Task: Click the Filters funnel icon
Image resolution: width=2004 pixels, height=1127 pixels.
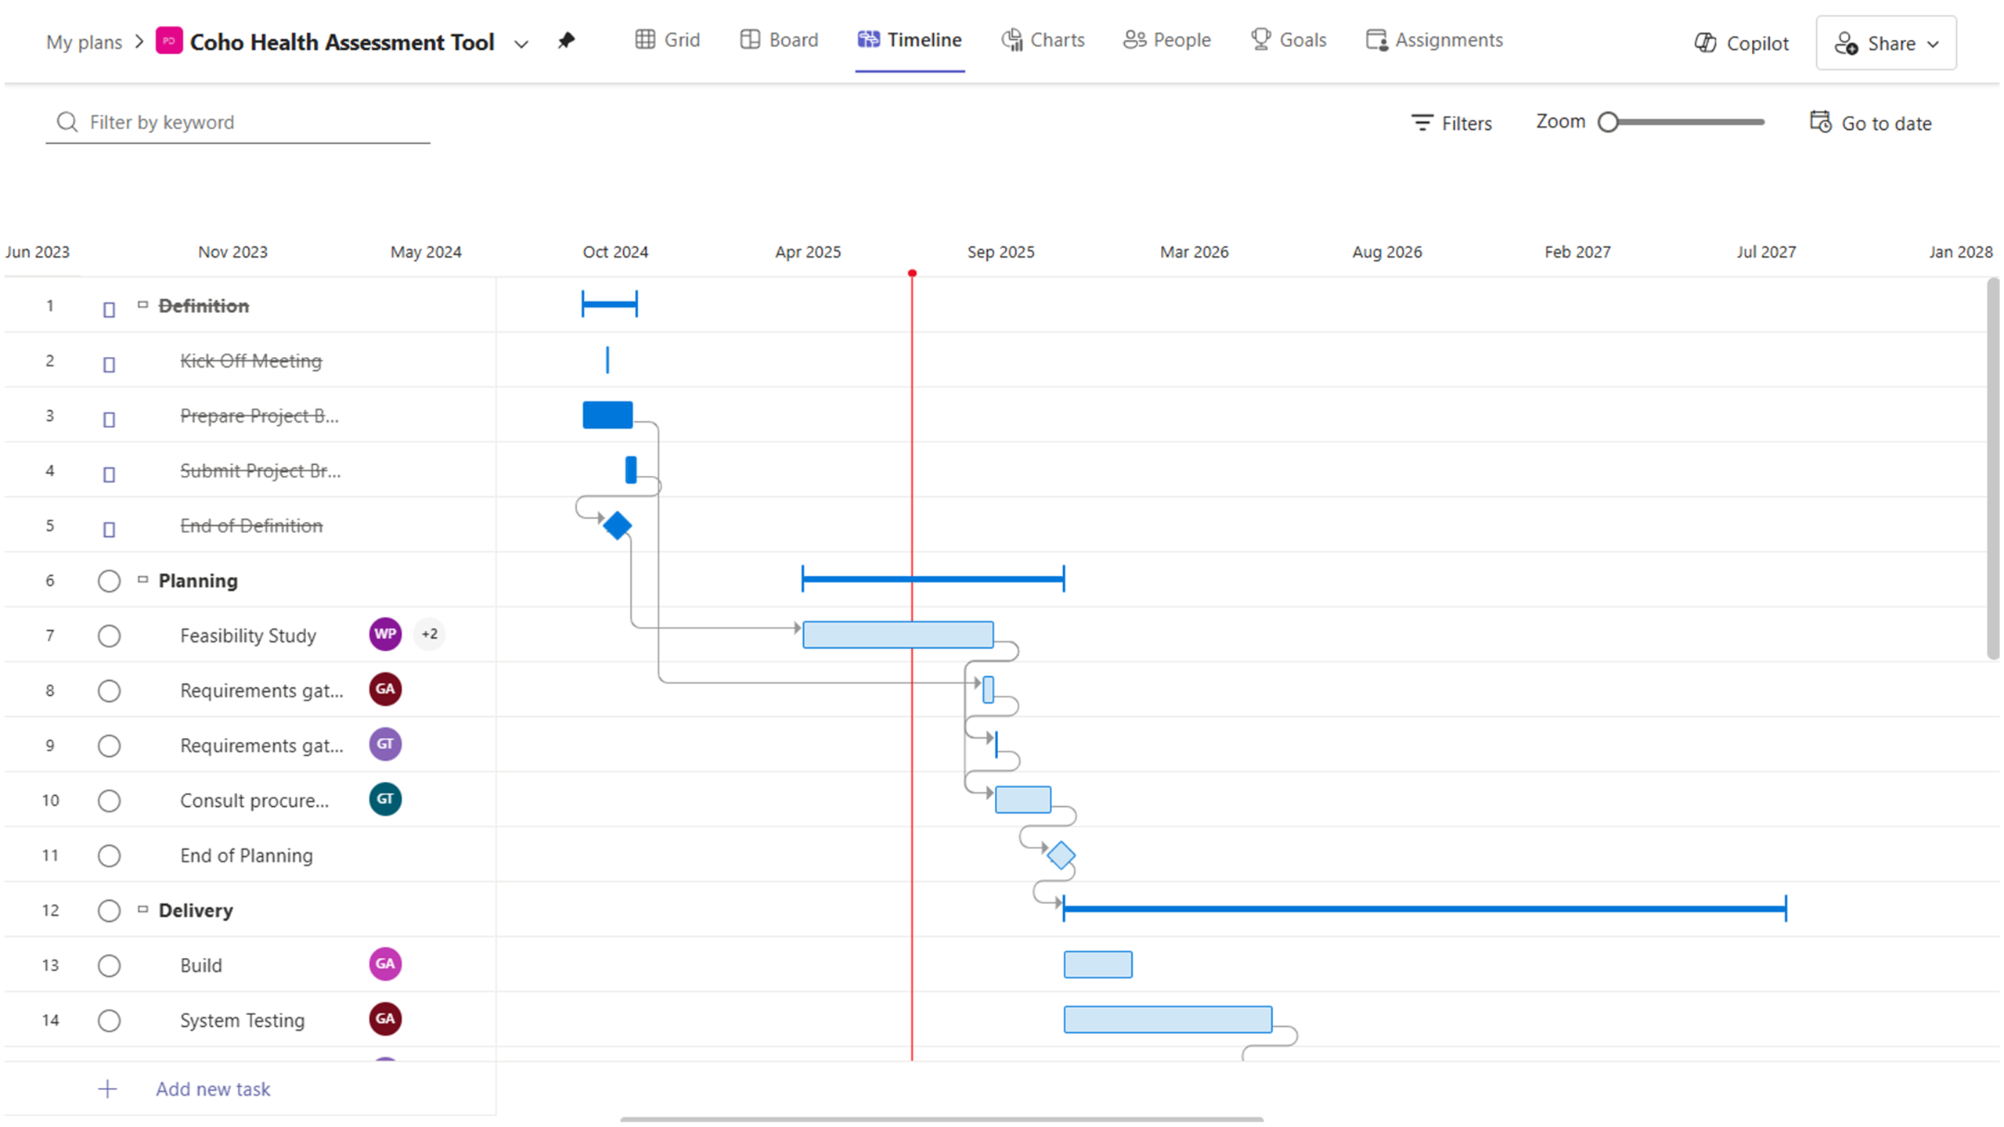Action: (1422, 123)
